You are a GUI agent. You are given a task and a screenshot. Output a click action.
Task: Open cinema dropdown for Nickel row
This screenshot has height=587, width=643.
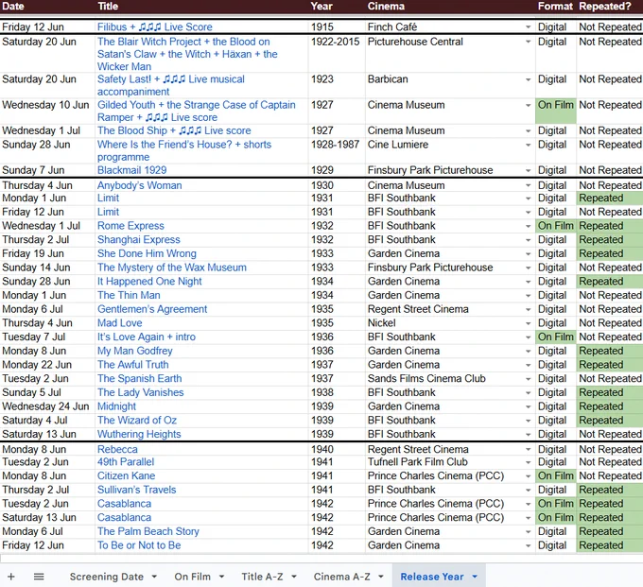pos(529,323)
